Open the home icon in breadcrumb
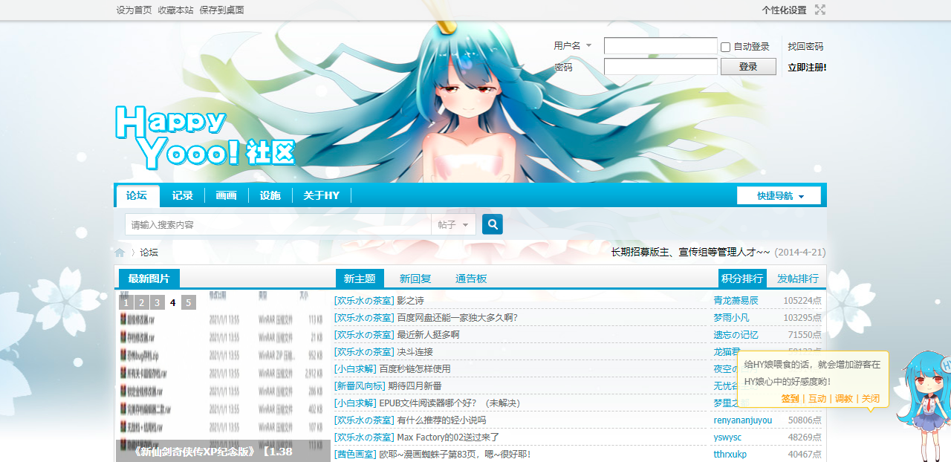 pyautogui.click(x=120, y=253)
